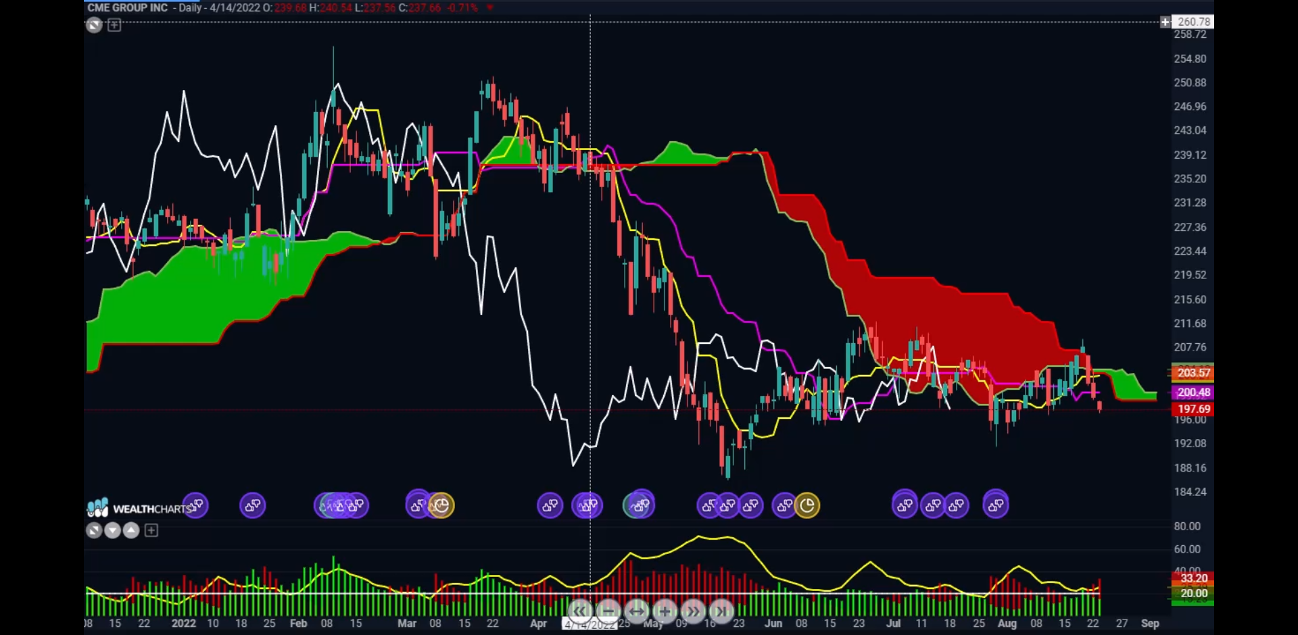Open the gold earnings marker in June
1298x635 pixels.
[x=807, y=505]
